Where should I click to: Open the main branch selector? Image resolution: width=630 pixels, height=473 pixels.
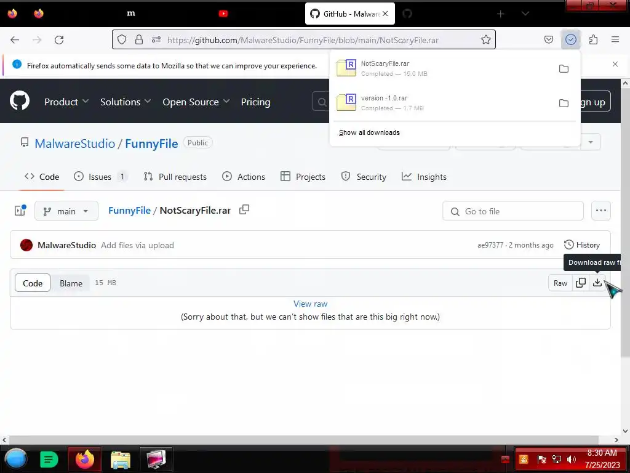[x=66, y=211]
